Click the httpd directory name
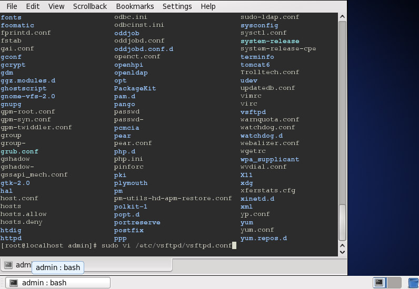Screen dimensions: 419x289 [11, 238]
